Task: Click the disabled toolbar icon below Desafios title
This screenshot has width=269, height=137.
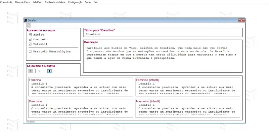Action: click(28, 25)
